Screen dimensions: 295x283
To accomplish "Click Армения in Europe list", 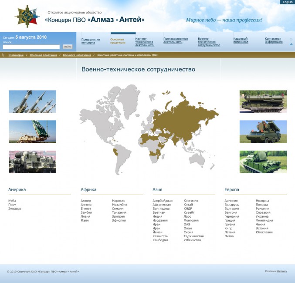I will click(x=231, y=201).
